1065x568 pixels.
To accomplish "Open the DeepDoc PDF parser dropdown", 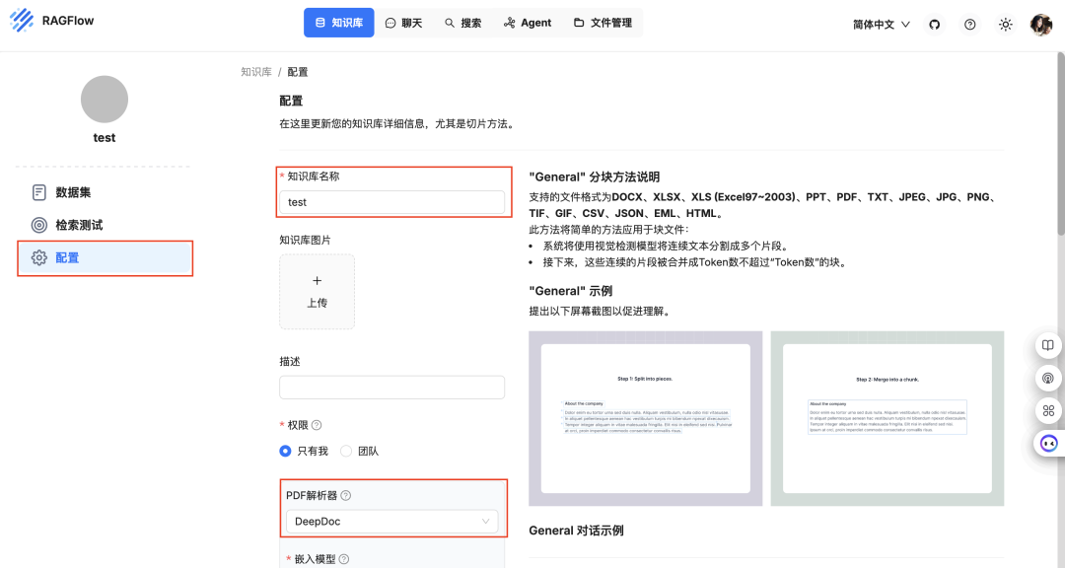I will click(391, 522).
